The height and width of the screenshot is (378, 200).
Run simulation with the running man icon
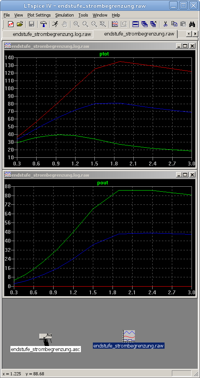click(55, 24)
